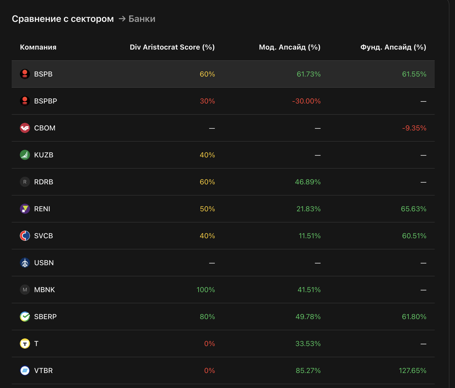Click the VTBR blue logo icon
455x388 pixels.
25,370
